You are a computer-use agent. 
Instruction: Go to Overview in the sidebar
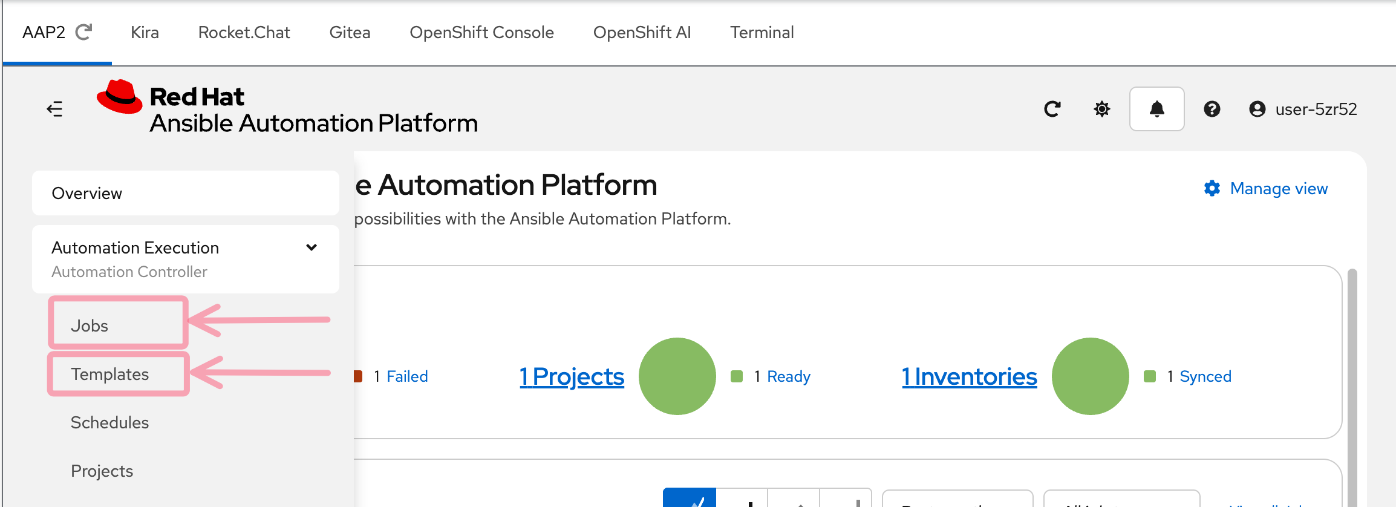tap(186, 193)
